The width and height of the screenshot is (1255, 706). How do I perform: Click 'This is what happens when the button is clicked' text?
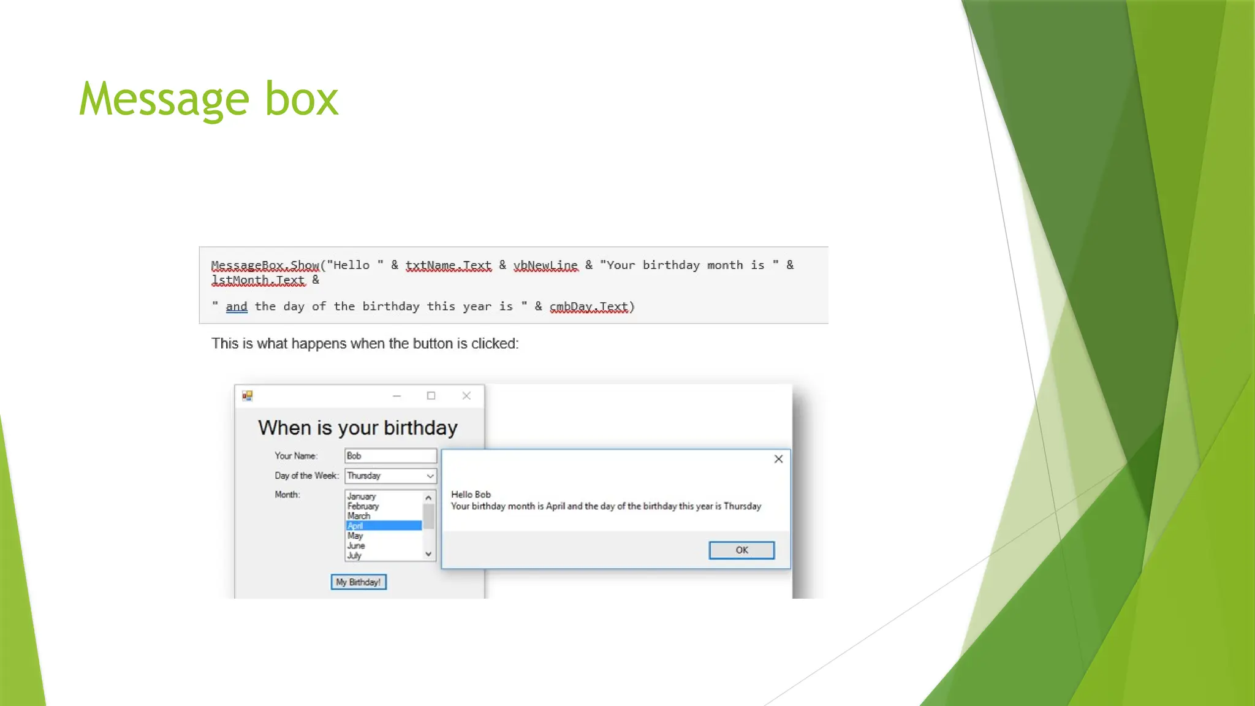coord(365,344)
